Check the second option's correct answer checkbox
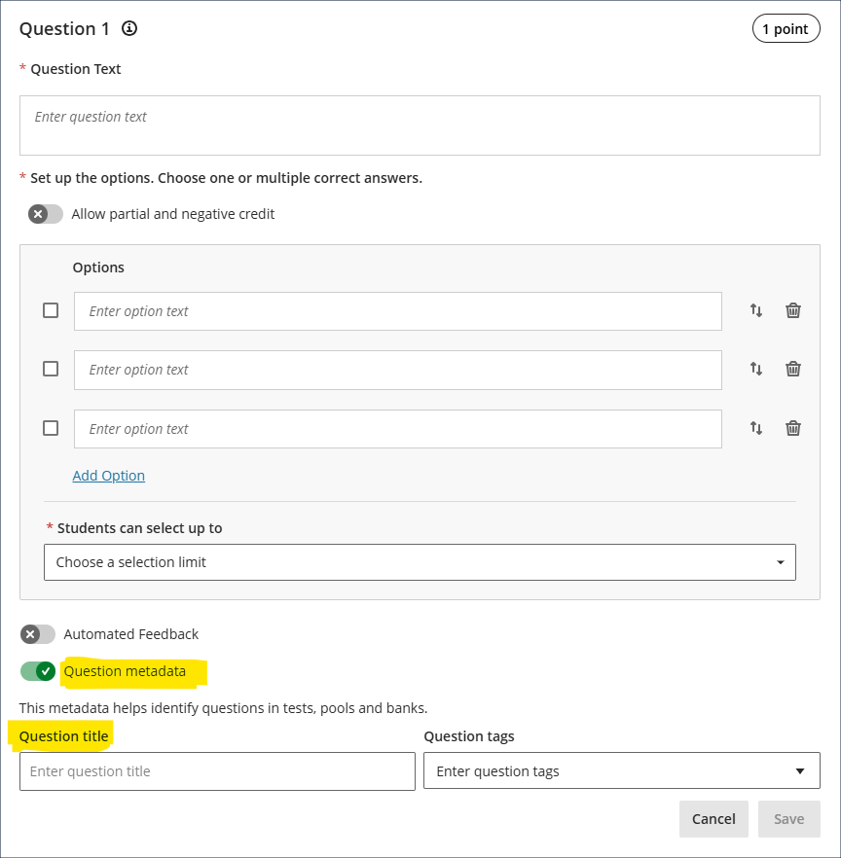 coord(51,369)
